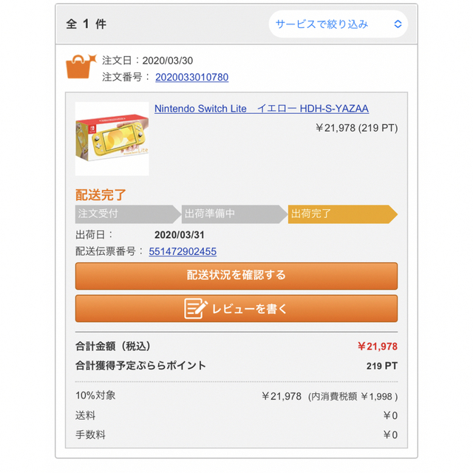This screenshot has width=473, height=473.
Task: Click the 合計獲得予定ぷららポイント row
Action: click(236, 366)
